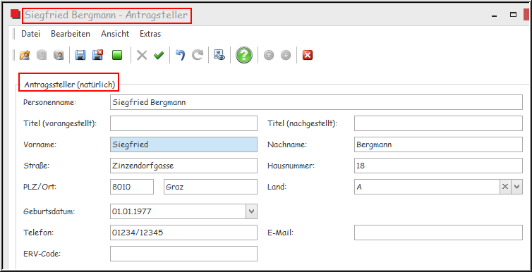This screenshot has width=532, height=272.
Task: Open help with the green question mark
Action: [x=244, y=55]
